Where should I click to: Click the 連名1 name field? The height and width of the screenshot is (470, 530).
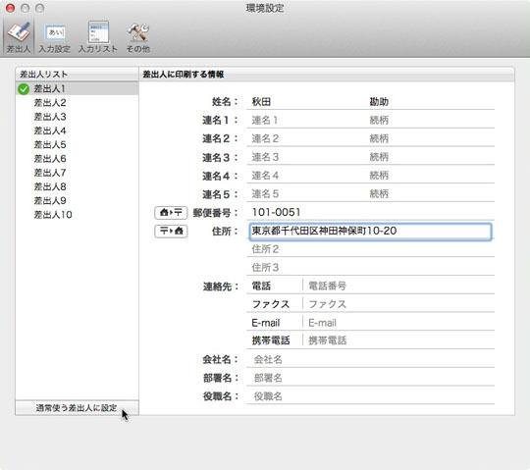click(306, 120)
